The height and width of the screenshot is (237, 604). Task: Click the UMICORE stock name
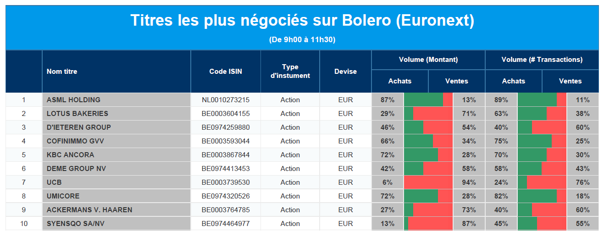point(63,196)
